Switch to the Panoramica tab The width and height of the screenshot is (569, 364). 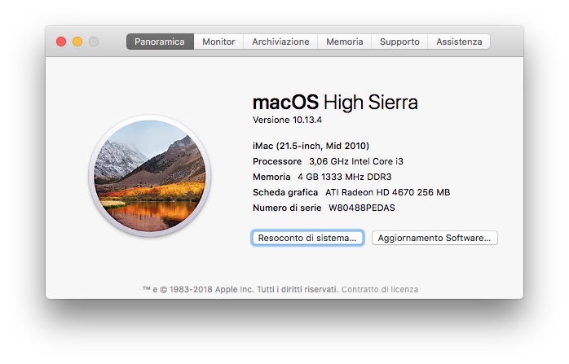(x=160, y=42)
